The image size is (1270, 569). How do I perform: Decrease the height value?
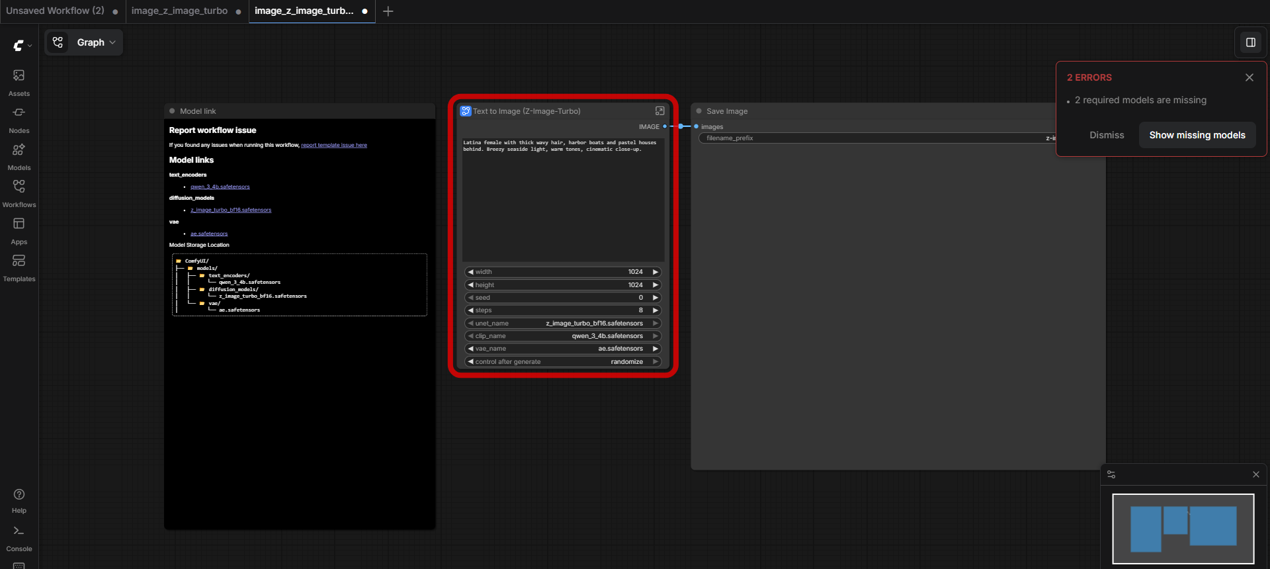[470, 285]
